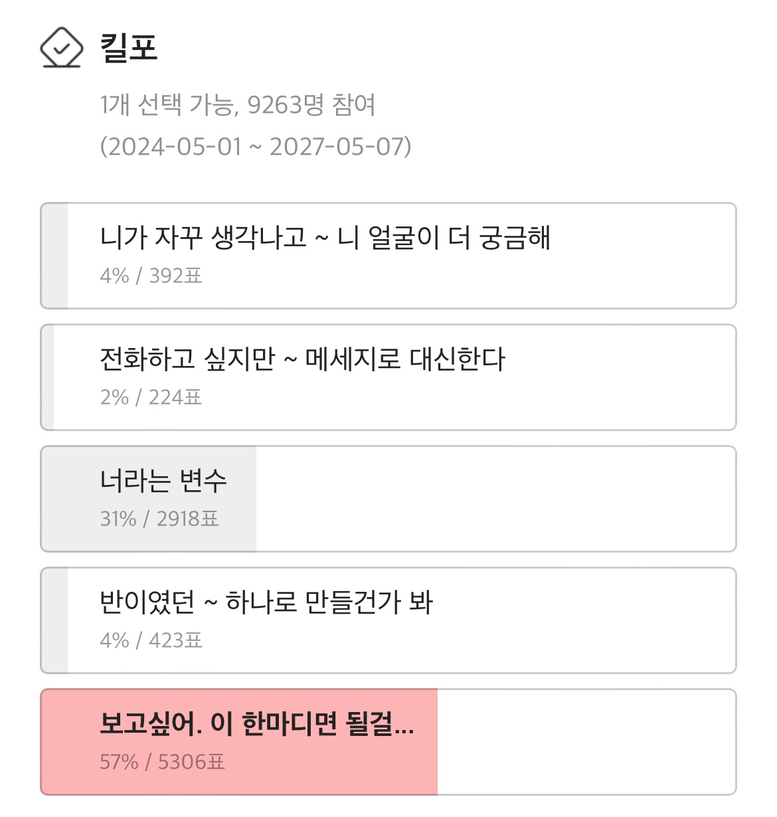The height and width of the screenshot is (817, 777).
Task: Click the 1개 선택 가능, 9263명 참여 info text
Action: click(238, 105)
